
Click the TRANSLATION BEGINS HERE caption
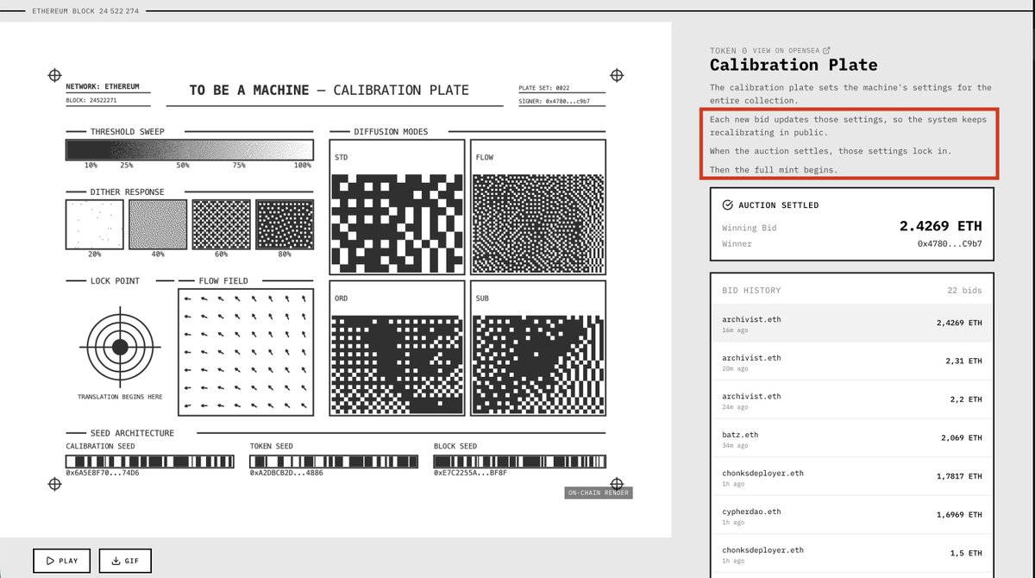coord(120,397)
